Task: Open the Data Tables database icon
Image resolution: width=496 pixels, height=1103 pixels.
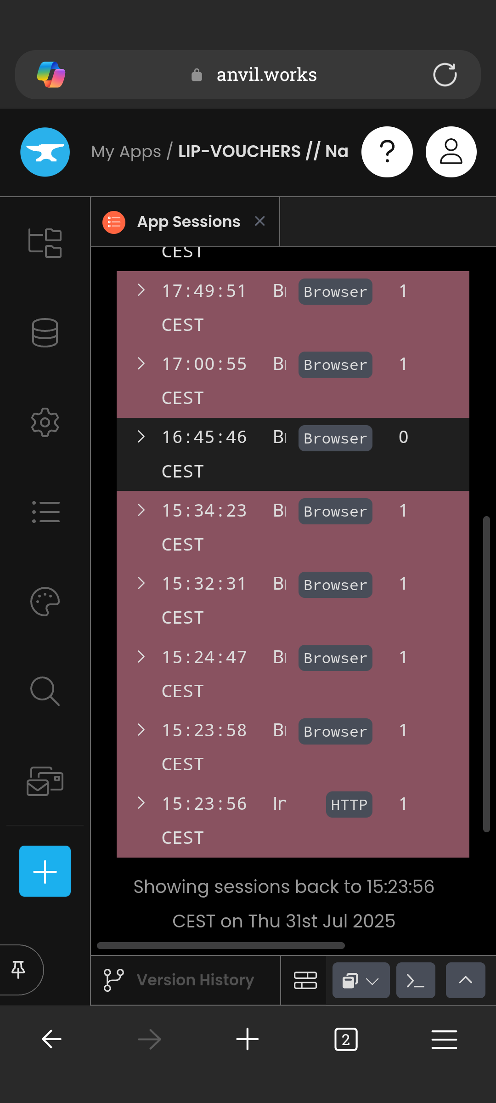Action: [x=45, y=332]
